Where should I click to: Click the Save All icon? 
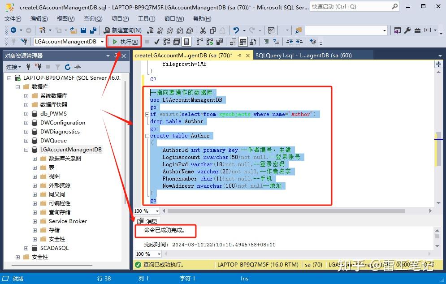pyautogui.click(x=93, y=30)
